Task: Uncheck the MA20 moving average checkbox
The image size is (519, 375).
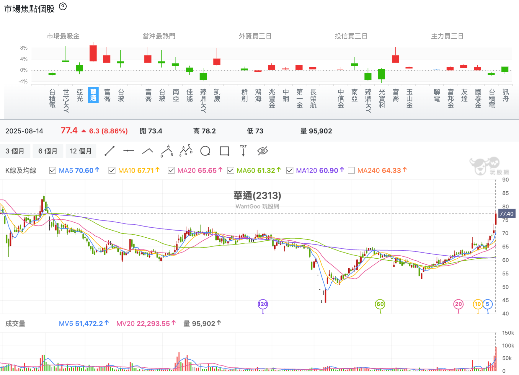Action: pyautogui.click(x=171, y=170)
